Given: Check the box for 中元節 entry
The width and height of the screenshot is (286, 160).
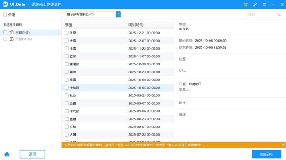Looking at the screenshot, I should 66,111.
